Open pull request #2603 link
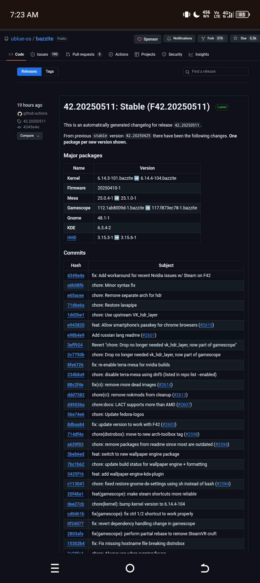Image resolution: width=260 pixels, height=583 pixels. click(x=169, y=425)
